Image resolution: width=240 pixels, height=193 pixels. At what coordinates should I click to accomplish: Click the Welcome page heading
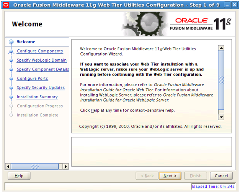27,24
